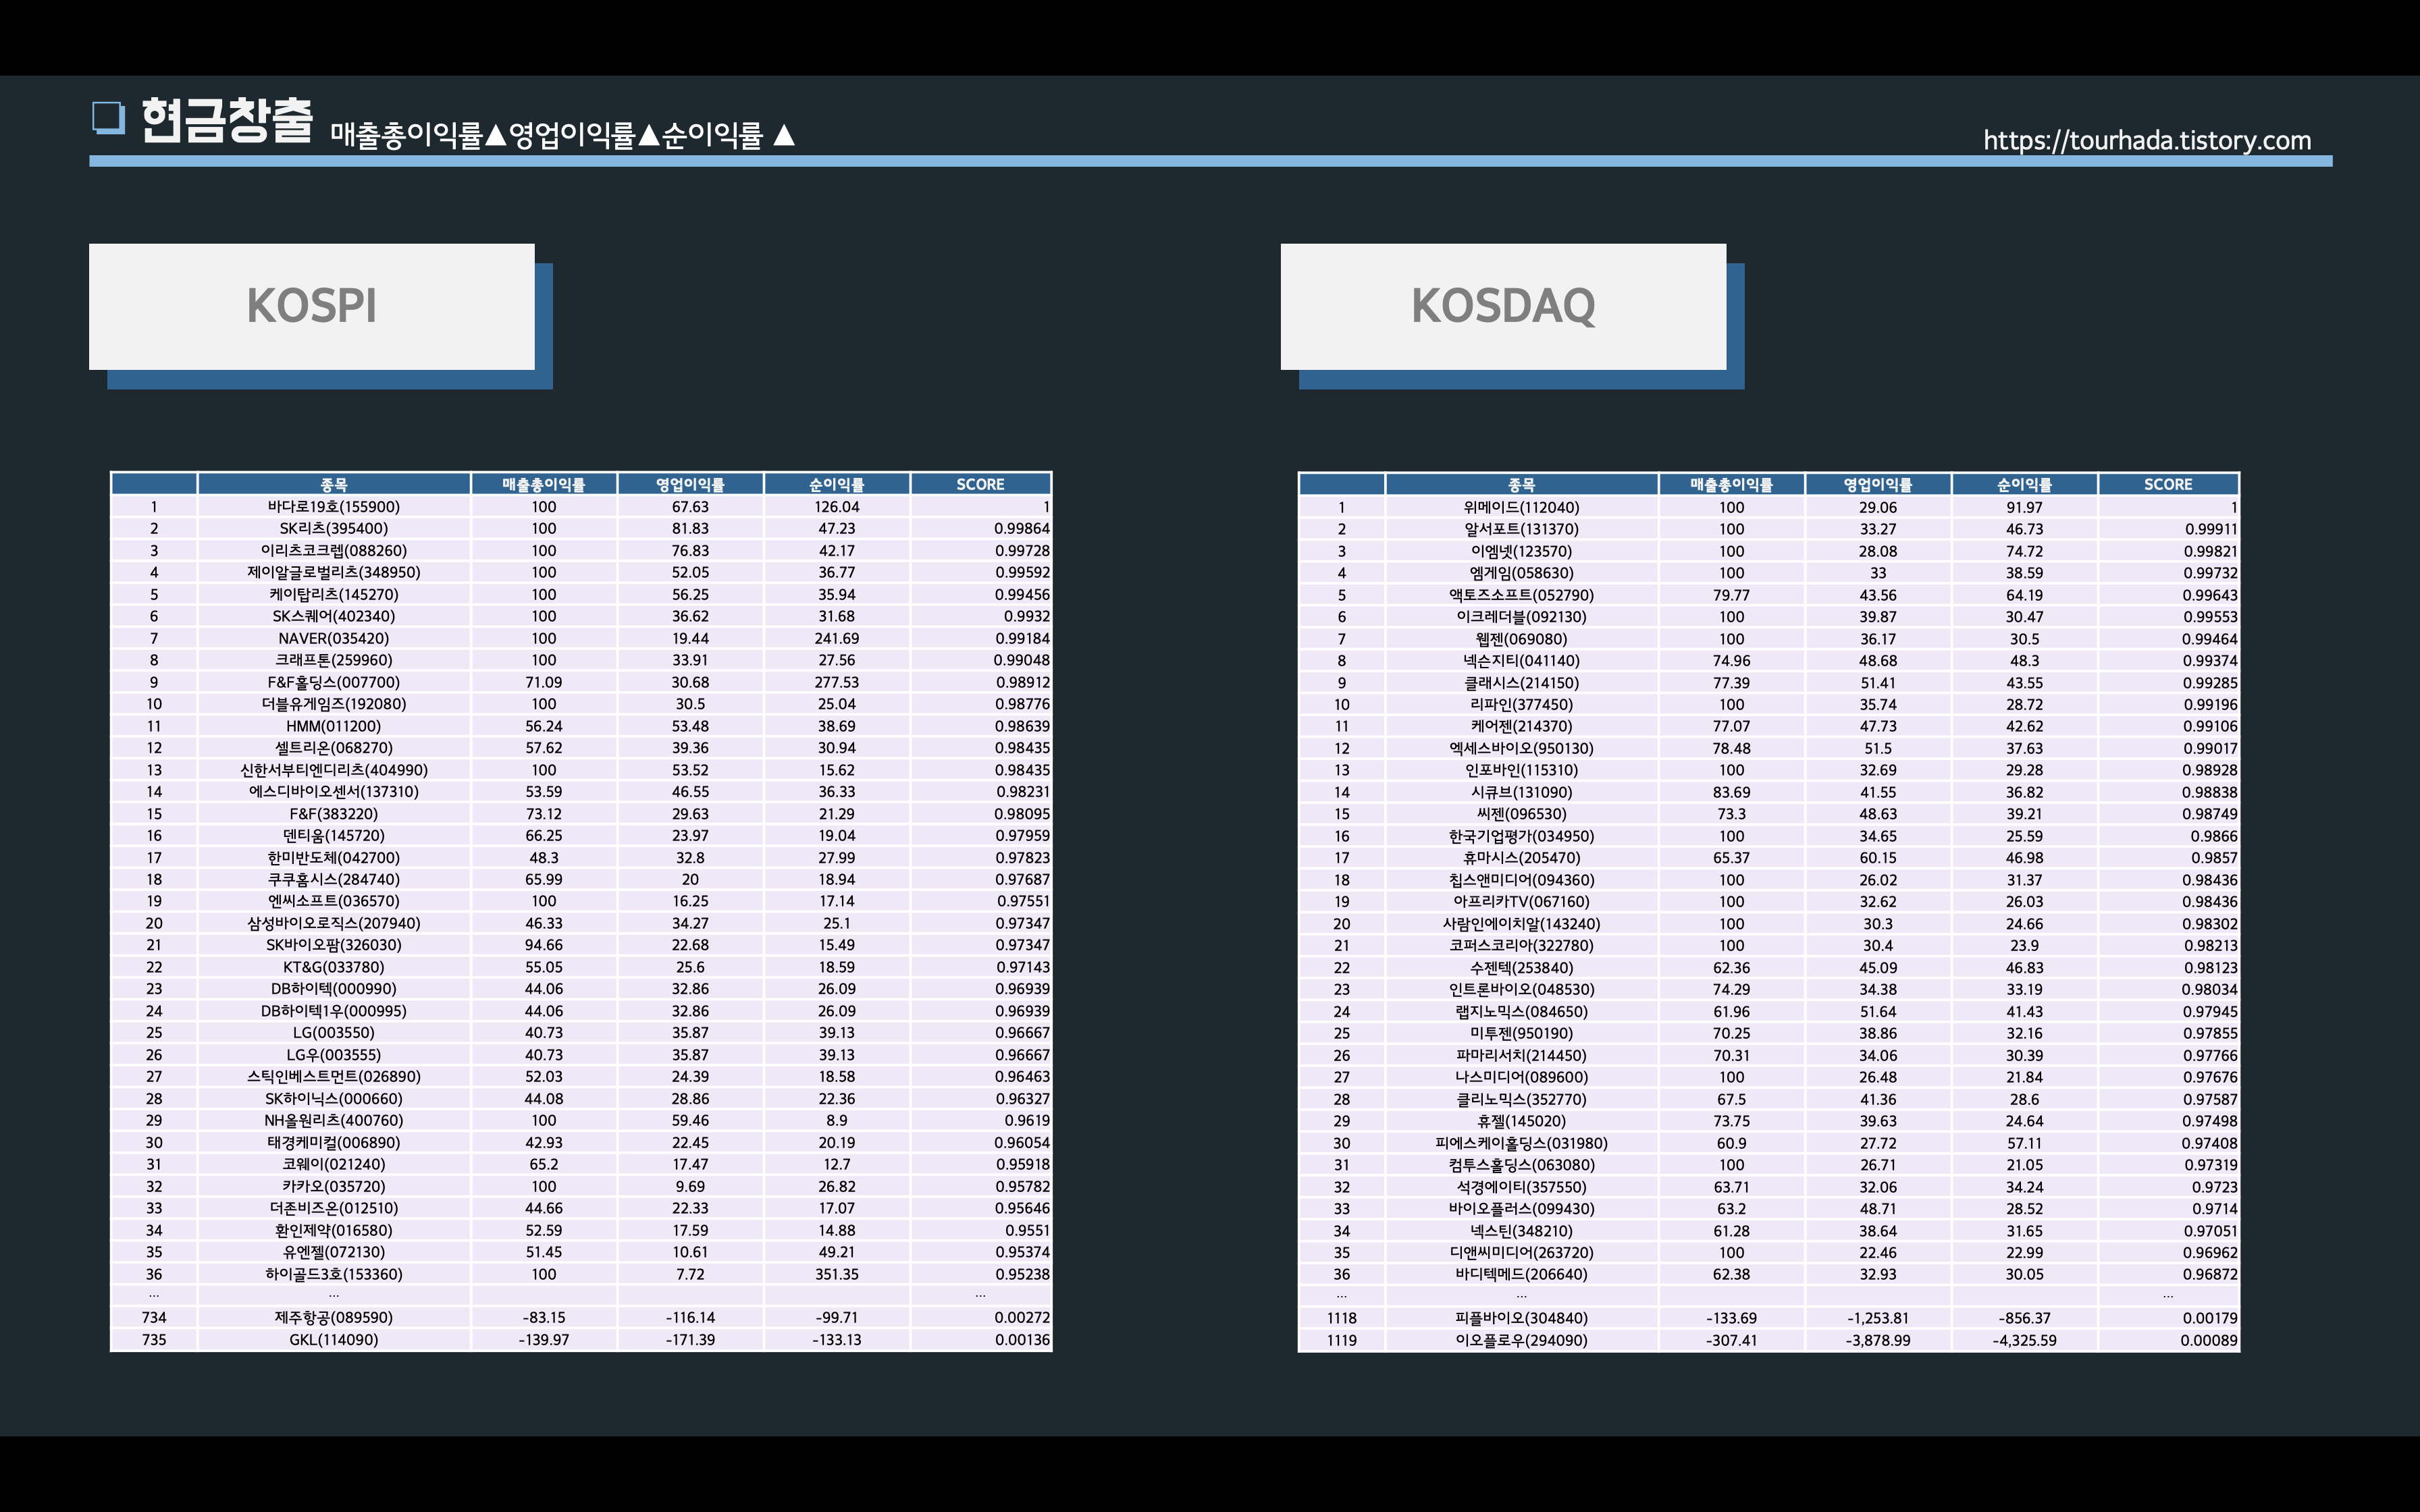Click the 아프리카TV(067160) stock cell

tap(1520, 901)
